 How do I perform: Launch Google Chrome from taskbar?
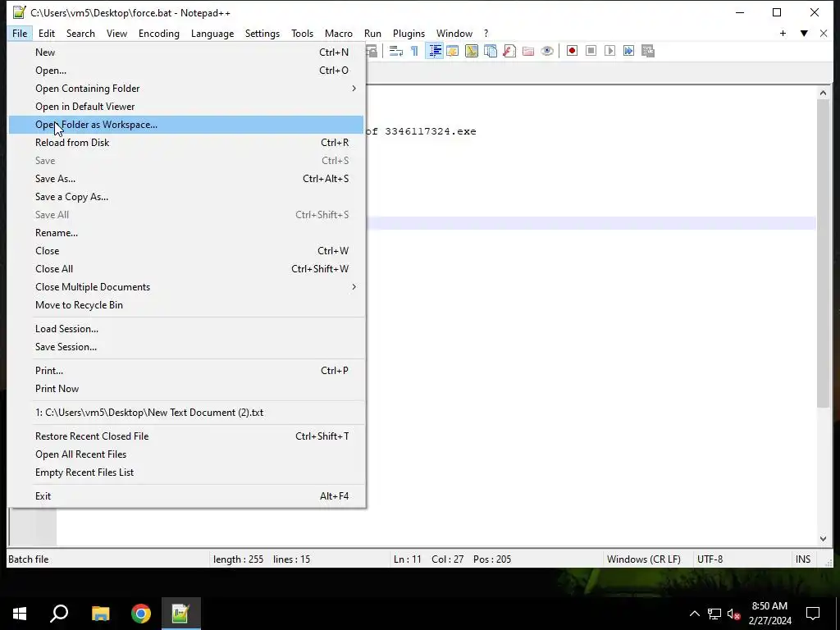pyautogui.click(x=141, y=614)
